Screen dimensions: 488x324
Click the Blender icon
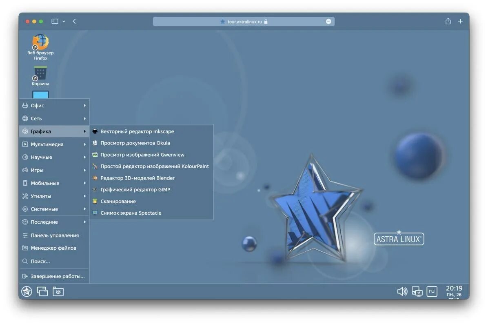click(95, 178)
